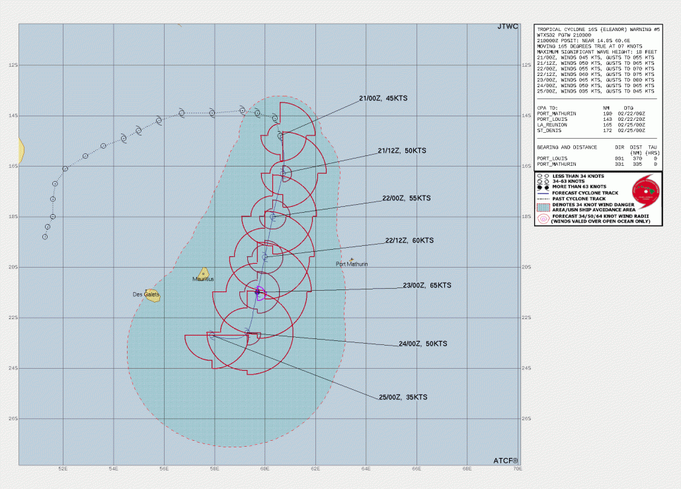681x489 pixels.
Task: Click the '34-63 KNOTS' legend cyclone symbols
Action: click(x=543, y=181)
